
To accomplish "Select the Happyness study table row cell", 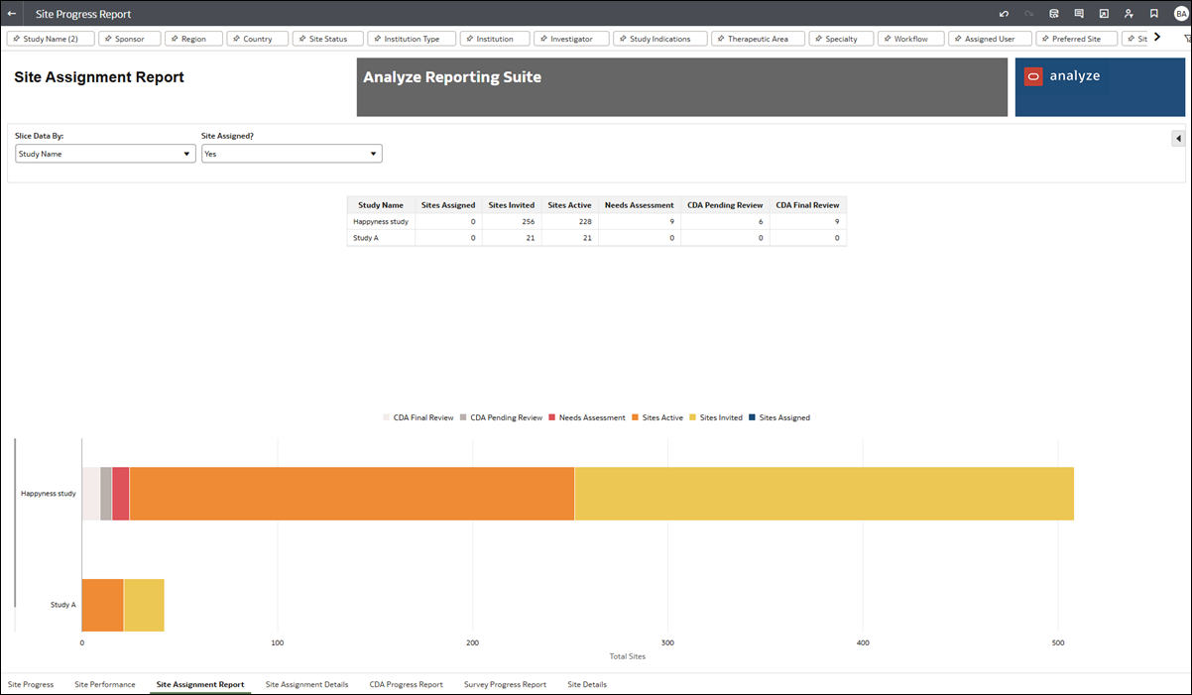I will tap(381, 222).
